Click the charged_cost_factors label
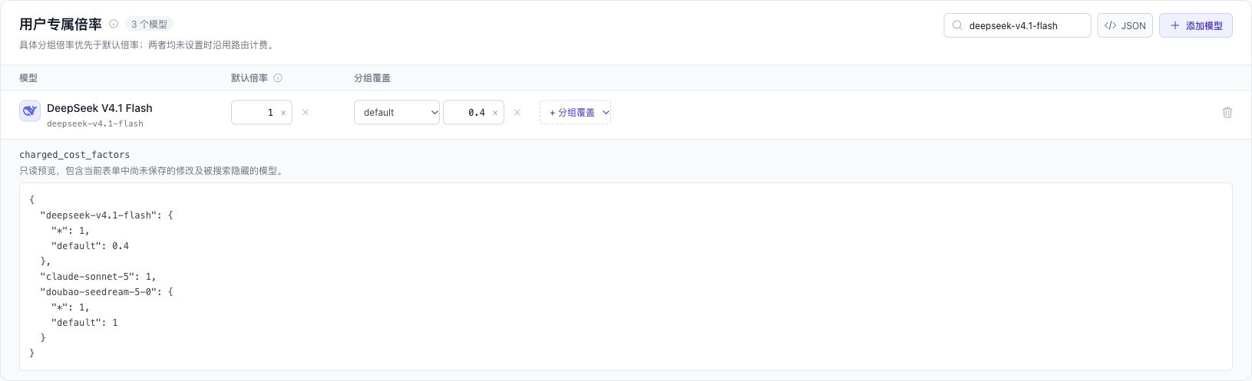 tap(74, 154)
